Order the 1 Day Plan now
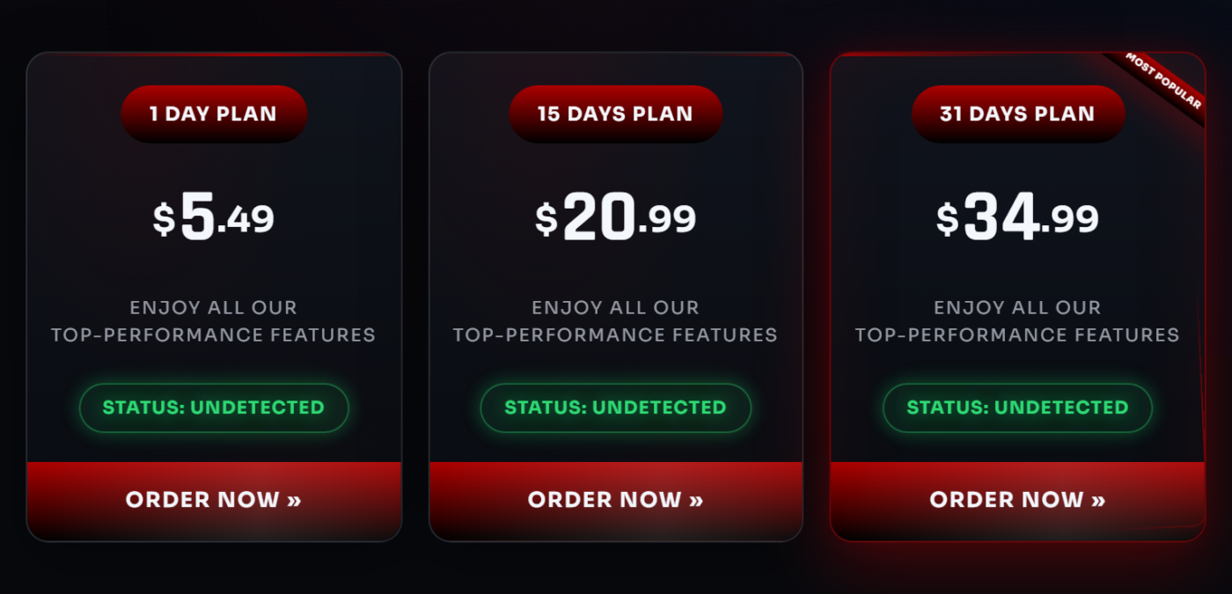The height and width of the screenshot is (594, 1232). 214,501
